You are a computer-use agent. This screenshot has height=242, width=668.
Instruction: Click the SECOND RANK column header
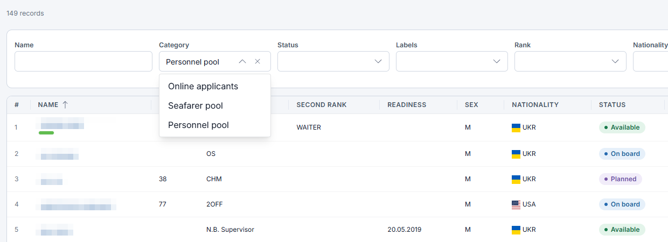tap(322, 105)
